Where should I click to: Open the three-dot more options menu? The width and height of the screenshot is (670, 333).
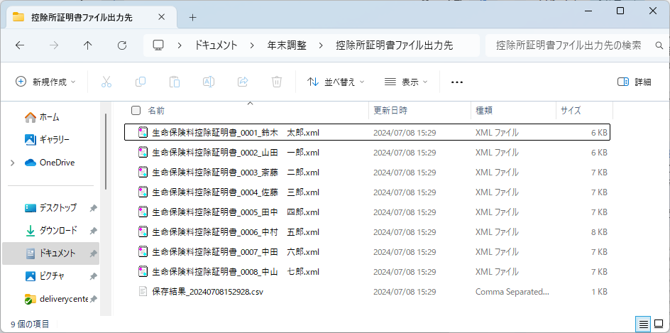[x=457, y=82]
